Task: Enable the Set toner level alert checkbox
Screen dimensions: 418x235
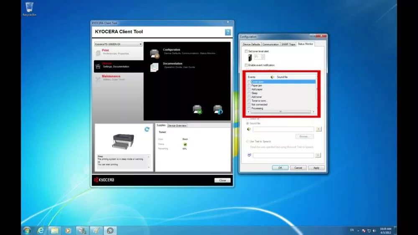Action: (246, 51)
